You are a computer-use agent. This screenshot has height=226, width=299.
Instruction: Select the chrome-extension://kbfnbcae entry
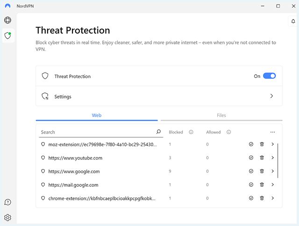coord(102,198)
